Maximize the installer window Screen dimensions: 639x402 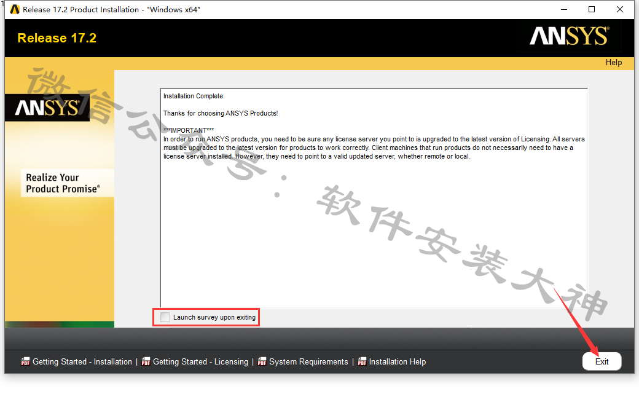592,9
